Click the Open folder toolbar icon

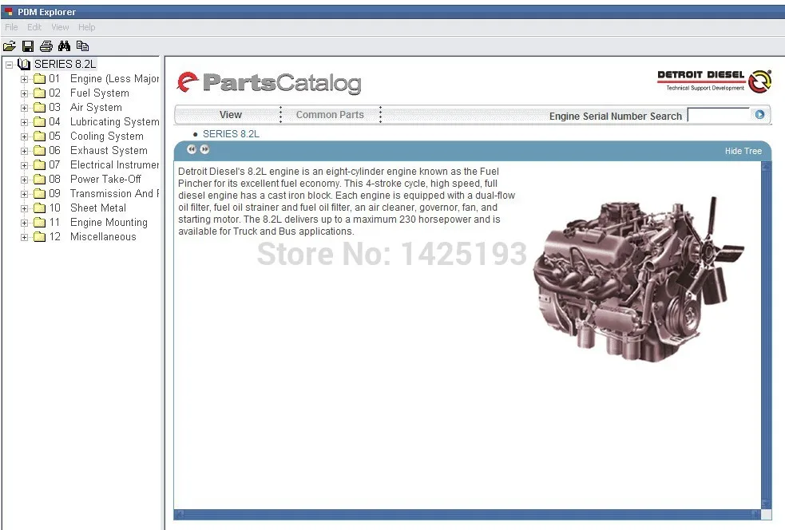tap(9, 46)
